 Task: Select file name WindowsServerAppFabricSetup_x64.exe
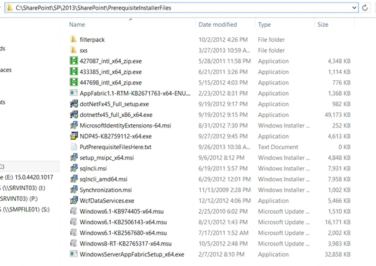[132, 254]
